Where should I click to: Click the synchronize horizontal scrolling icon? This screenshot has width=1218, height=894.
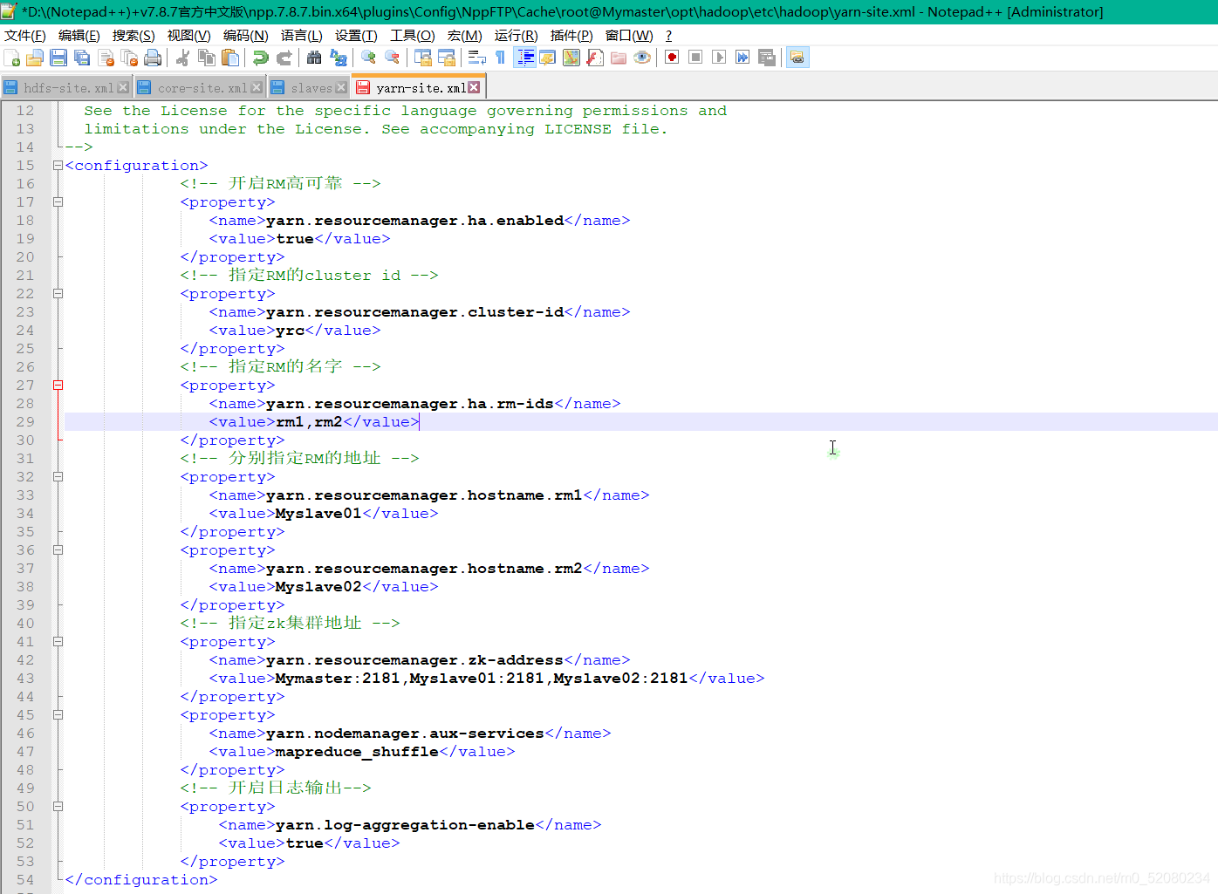point(447,58)
